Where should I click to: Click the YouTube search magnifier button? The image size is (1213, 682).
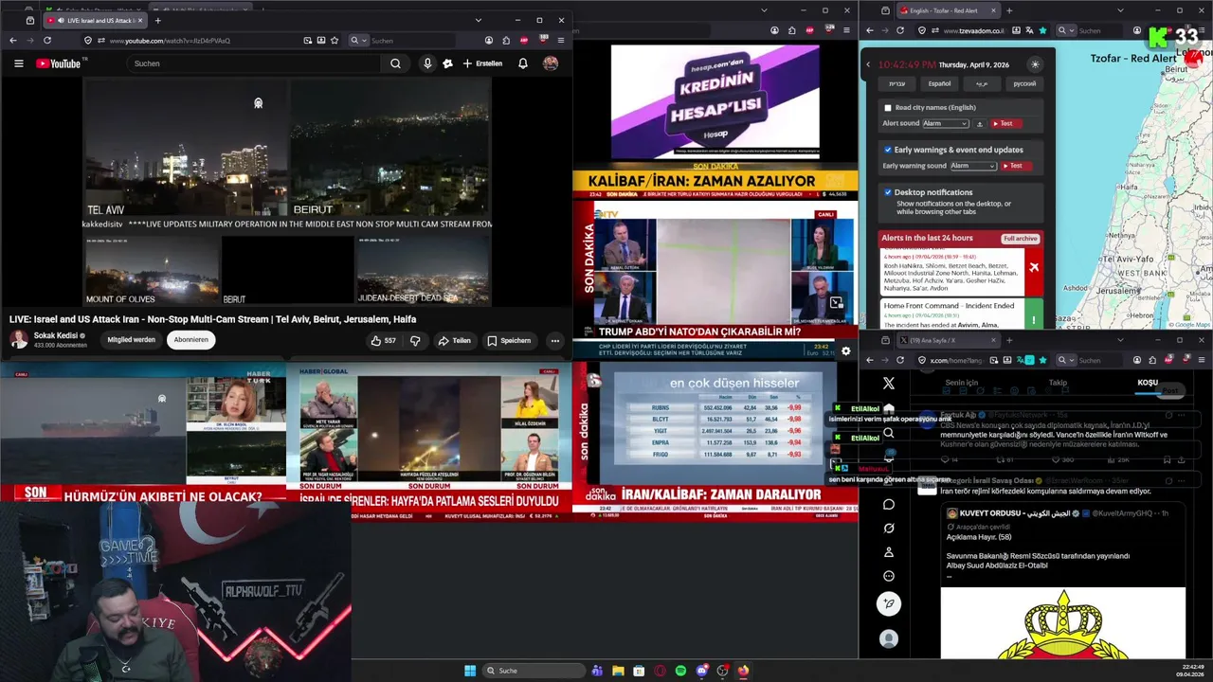(x=395, y=63)
